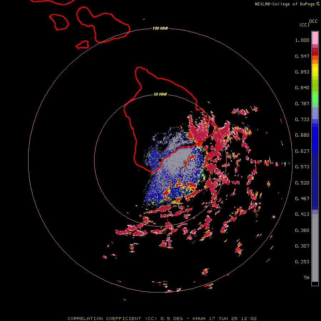This screenshot has height=321, width=321.
Task: Click the 50 NMI range ring label
Action: [160, 94]
